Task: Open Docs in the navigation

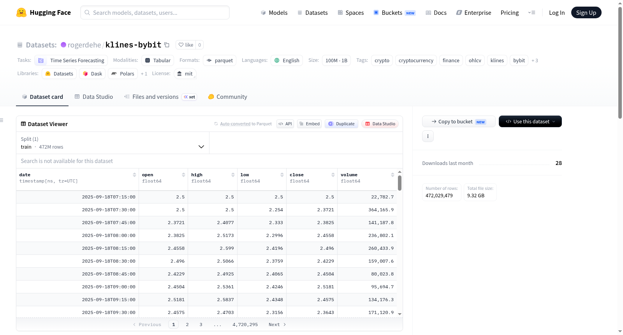Action: [436, 13]
